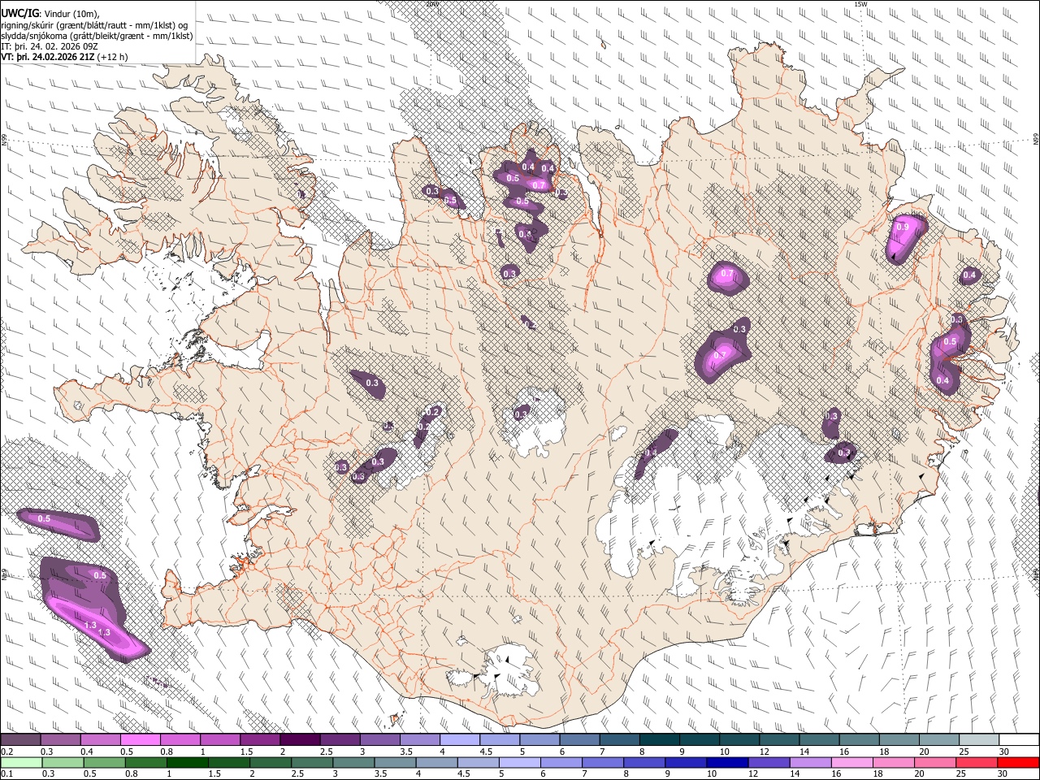
Task: Click the '(+12 h)' forecast offset text
Action: [x=112, y=57]
